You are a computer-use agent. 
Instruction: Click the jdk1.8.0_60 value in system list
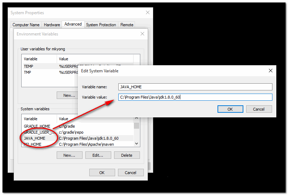pos(89,138)
